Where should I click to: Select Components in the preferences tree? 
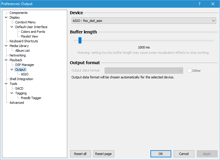tap(18, 13)
